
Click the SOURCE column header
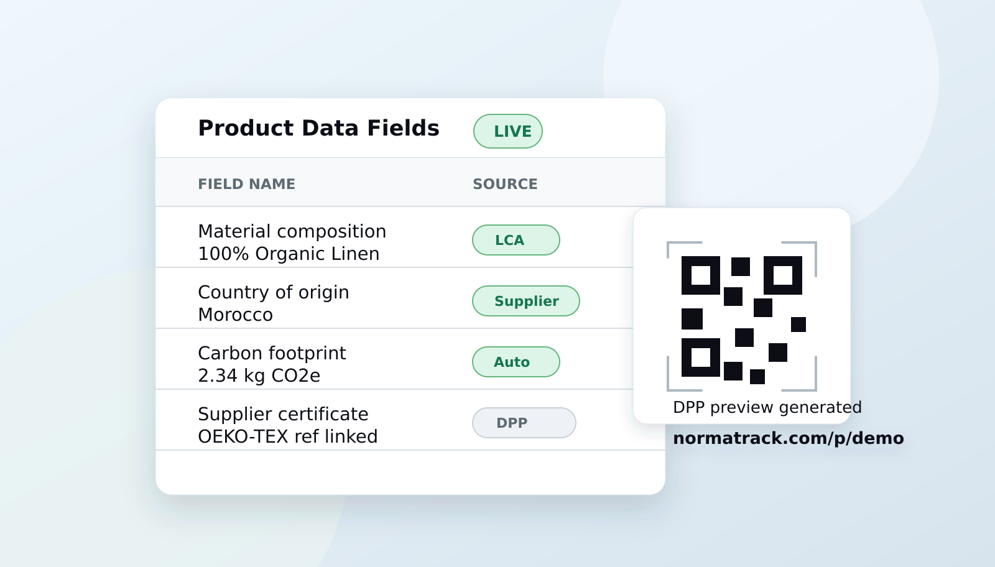(x=505, y=184)
